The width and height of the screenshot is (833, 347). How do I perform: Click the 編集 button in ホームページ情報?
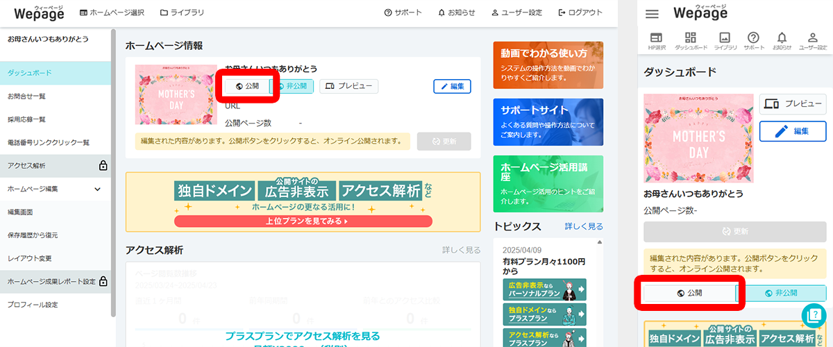click(x=452, y=86)
